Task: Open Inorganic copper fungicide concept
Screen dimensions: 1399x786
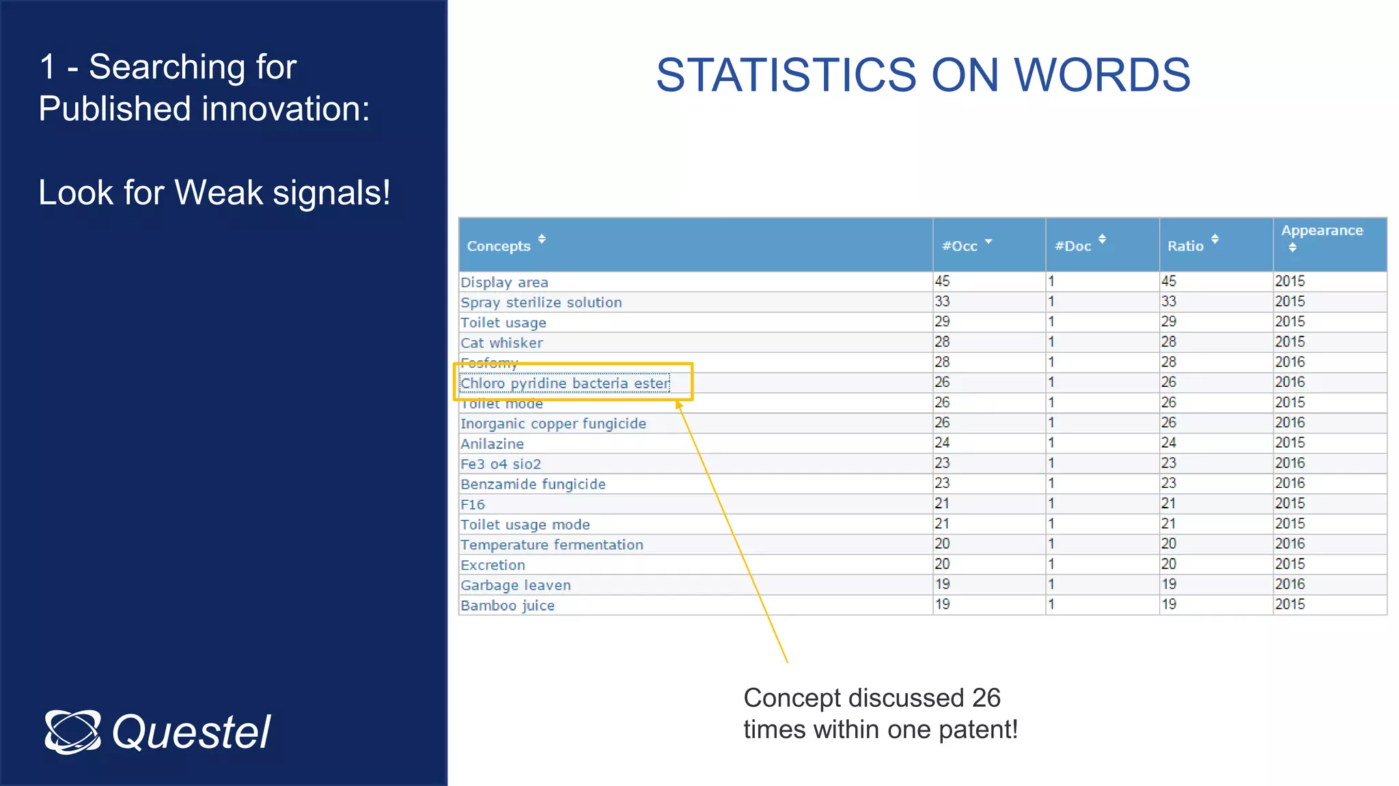Action: pos(553,424)
